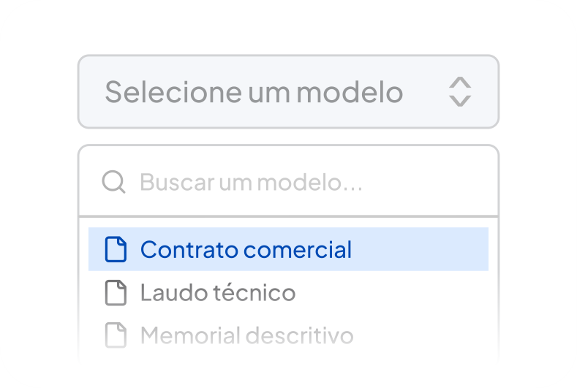Viewport: 577px width, 388px height.
Task: Click the Memorial descritivo document icon
Action: [116, 335]
